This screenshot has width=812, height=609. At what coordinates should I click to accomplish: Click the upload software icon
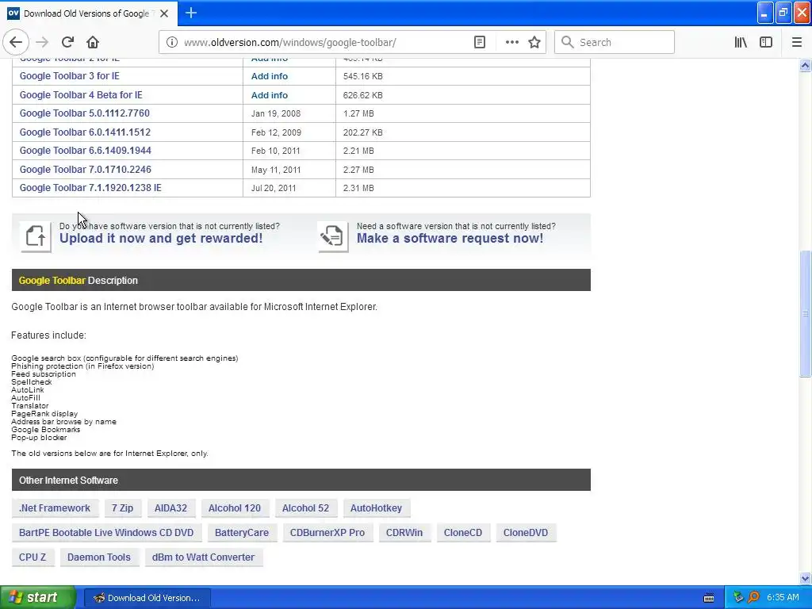(36, 236)
